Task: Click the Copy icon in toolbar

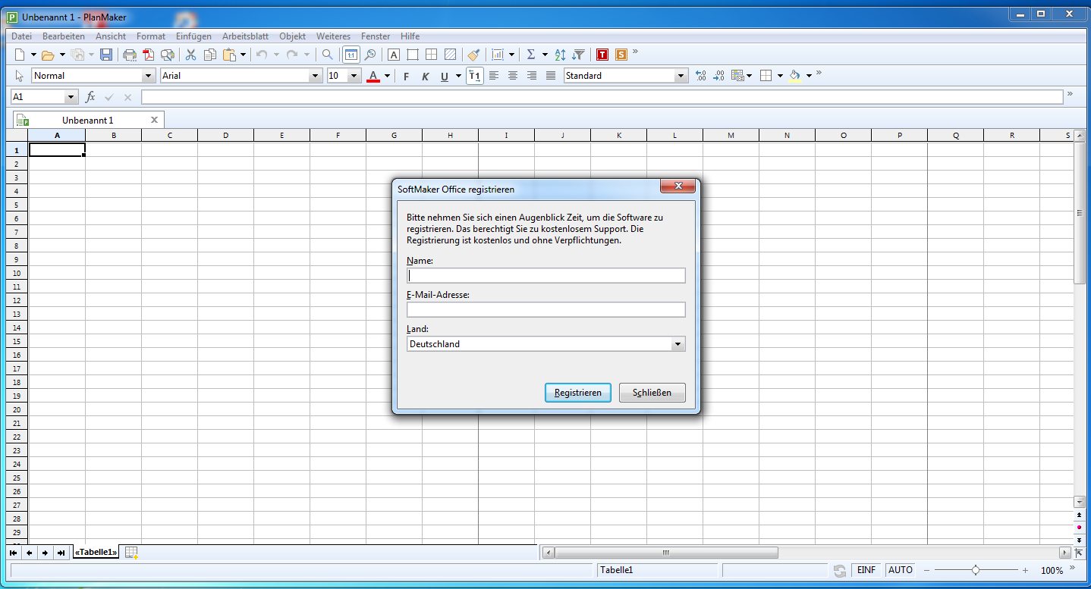Action: pos(210,55)
